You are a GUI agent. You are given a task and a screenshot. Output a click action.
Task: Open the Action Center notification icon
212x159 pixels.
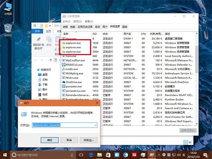click(x=206, y=155)
